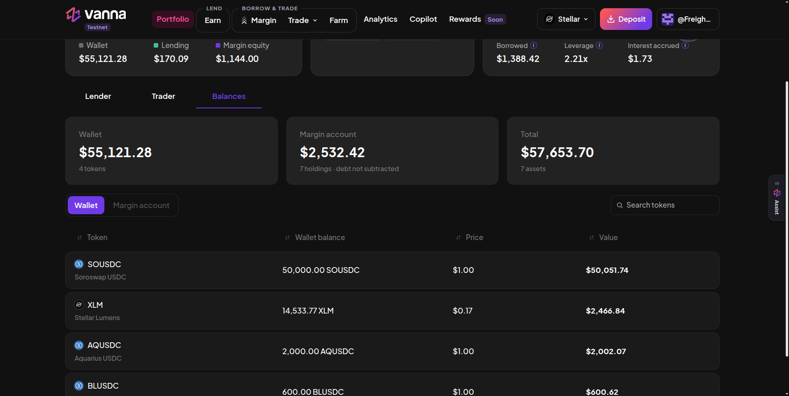The width and height of the screenshot is (789, 396).
Task: Click Rewards Soon link
Action: click(478, 19)
